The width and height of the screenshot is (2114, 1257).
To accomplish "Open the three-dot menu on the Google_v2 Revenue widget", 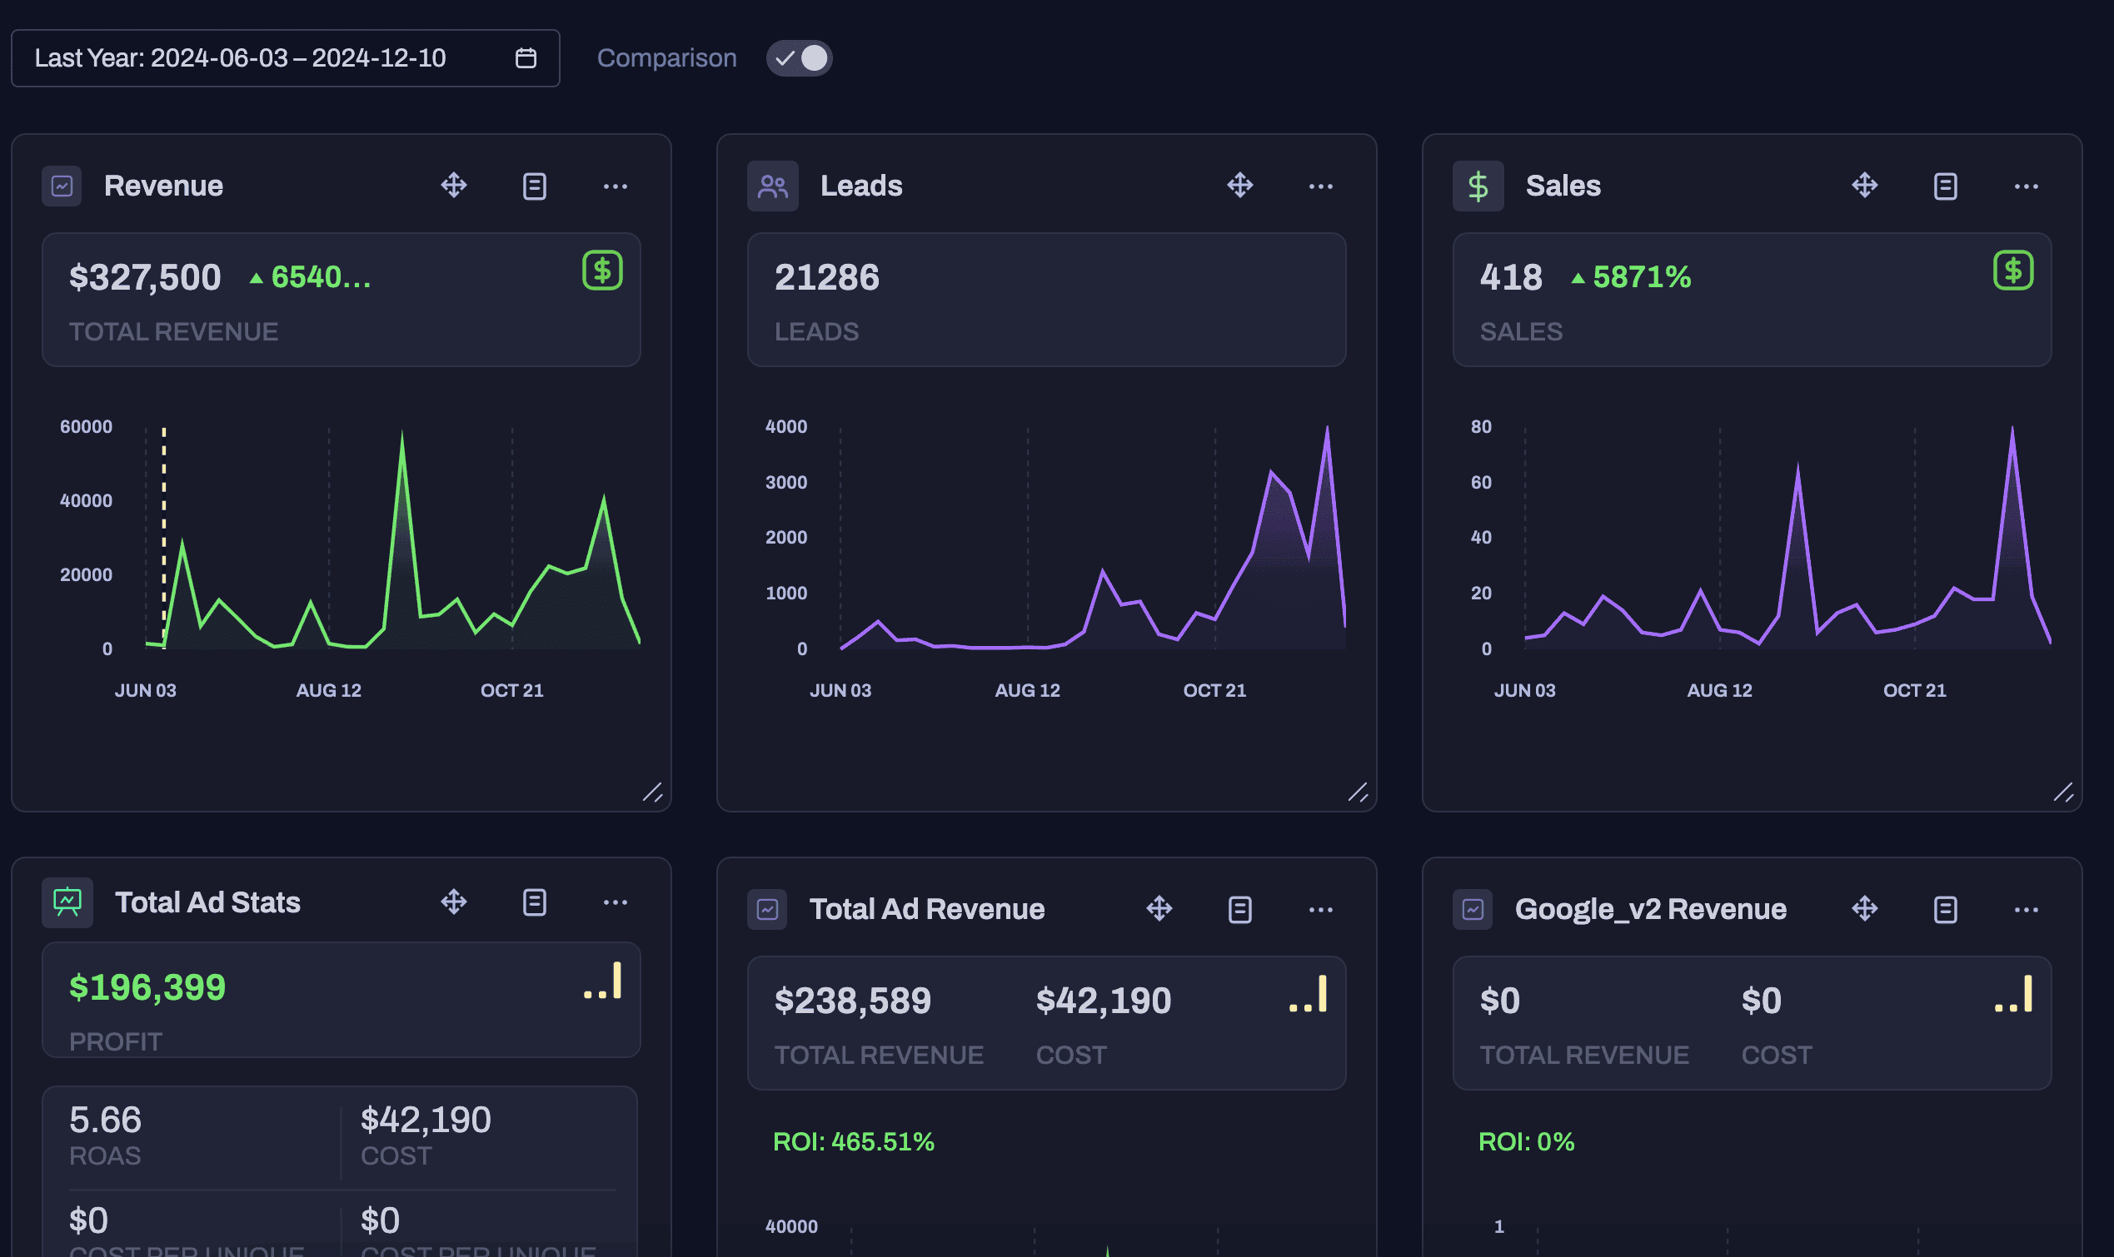I will (x=2026, y=910).
